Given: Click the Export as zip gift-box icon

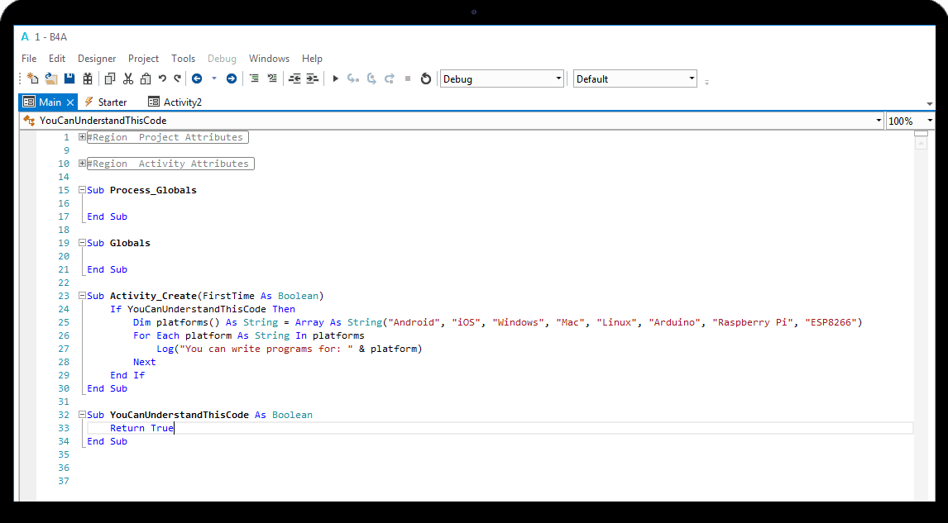Looking at the screenshot, I should click(x=88, y=78).
